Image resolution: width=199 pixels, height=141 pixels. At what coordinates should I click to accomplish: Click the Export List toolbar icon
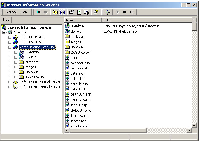(x=86, y=12)
